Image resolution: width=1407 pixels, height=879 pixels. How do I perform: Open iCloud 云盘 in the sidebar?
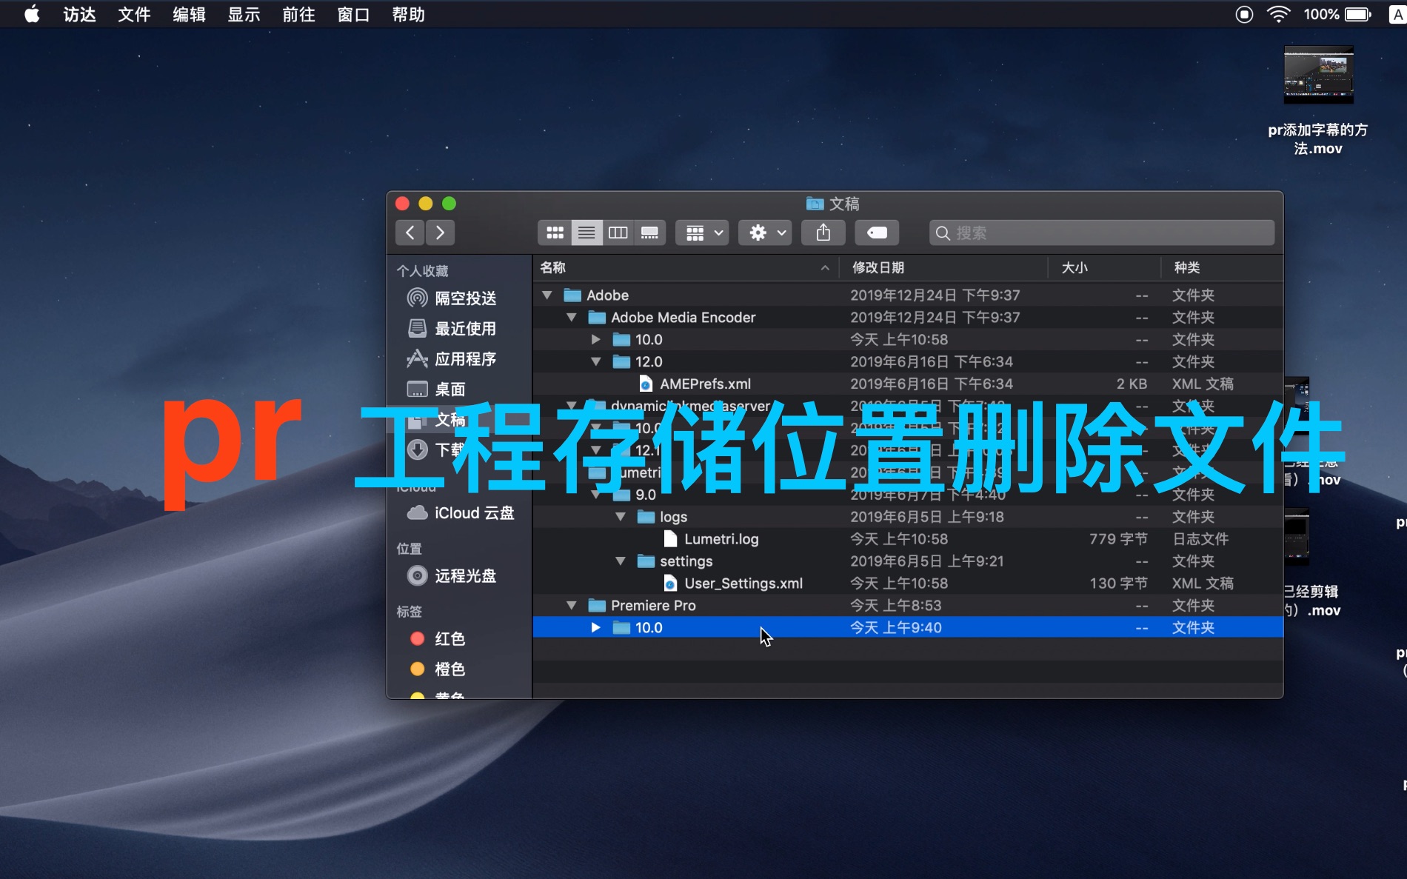pyautogui.click(x=461, y=513)
